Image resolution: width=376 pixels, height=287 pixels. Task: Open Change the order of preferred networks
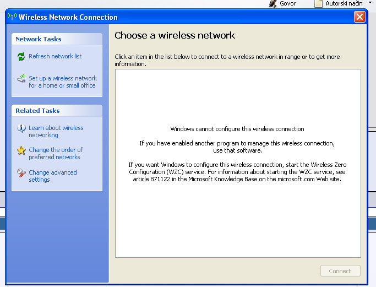(55, 153)
